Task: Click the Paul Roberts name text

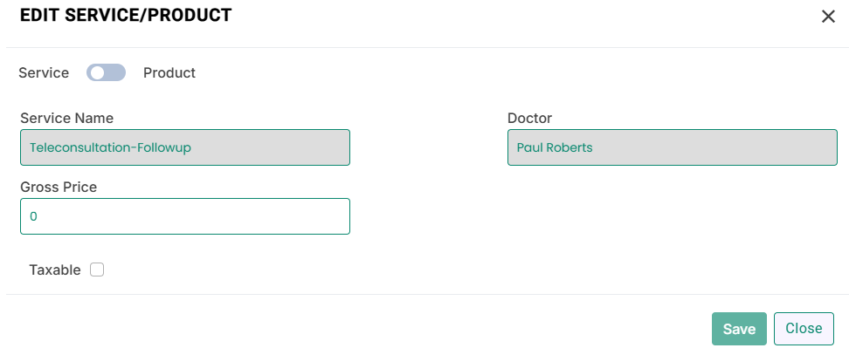Action: [x=555, y=147]
